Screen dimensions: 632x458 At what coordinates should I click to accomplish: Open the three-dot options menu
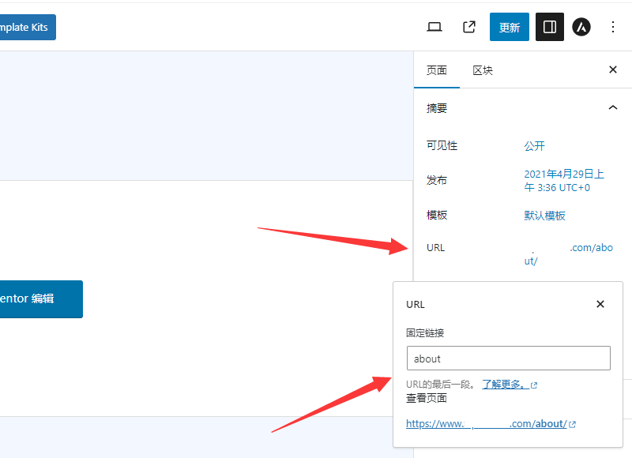[x=613, y=26]
